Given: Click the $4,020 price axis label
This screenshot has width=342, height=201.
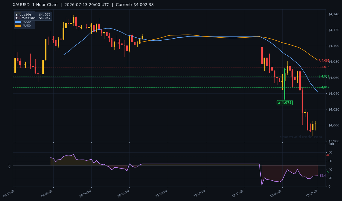Looking at the screenshot, I should (x=334, y=109).
